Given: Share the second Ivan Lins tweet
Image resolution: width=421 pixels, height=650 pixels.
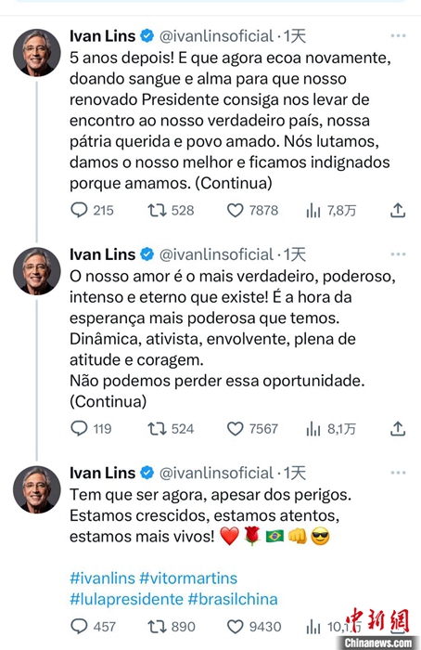Looking at the screenshot, I should [398, 429].
